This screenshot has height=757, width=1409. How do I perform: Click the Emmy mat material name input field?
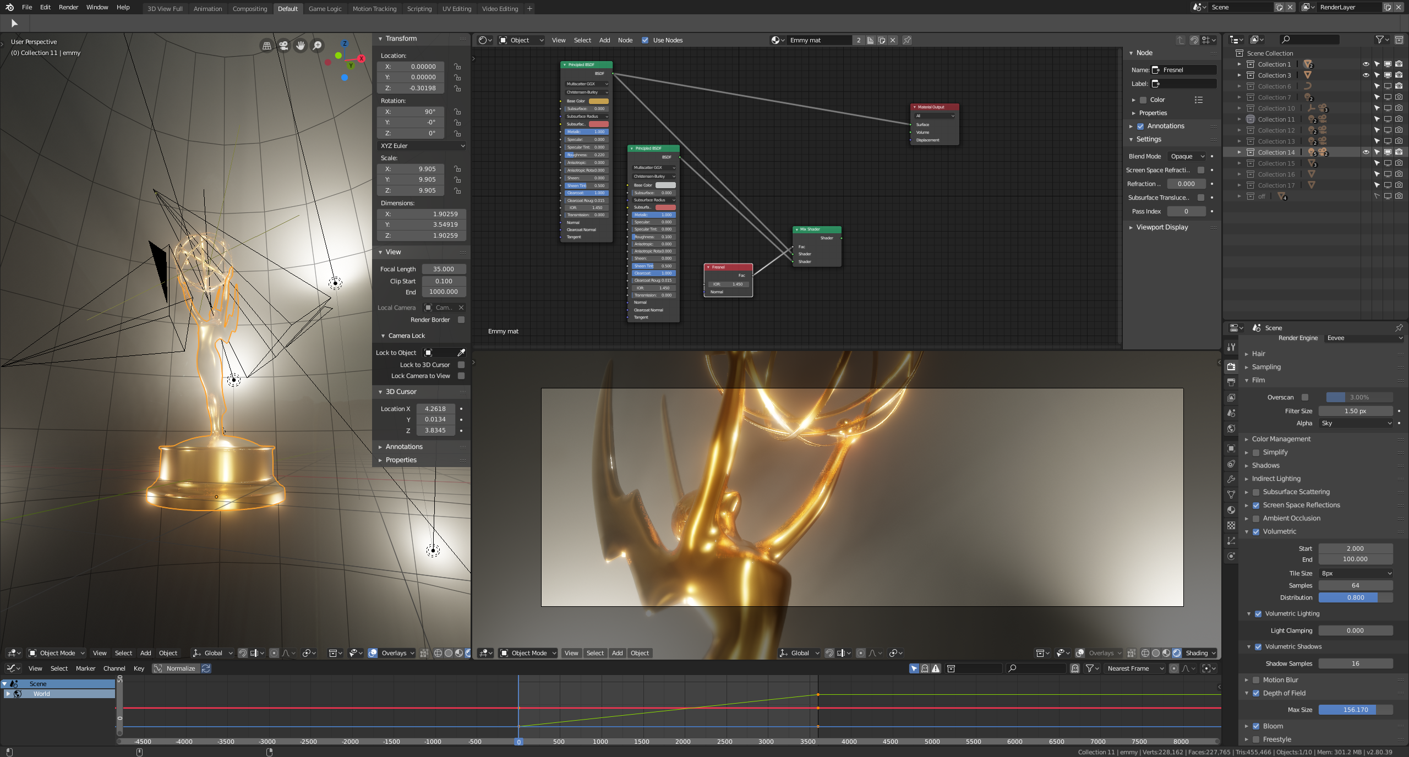[820, 39]
